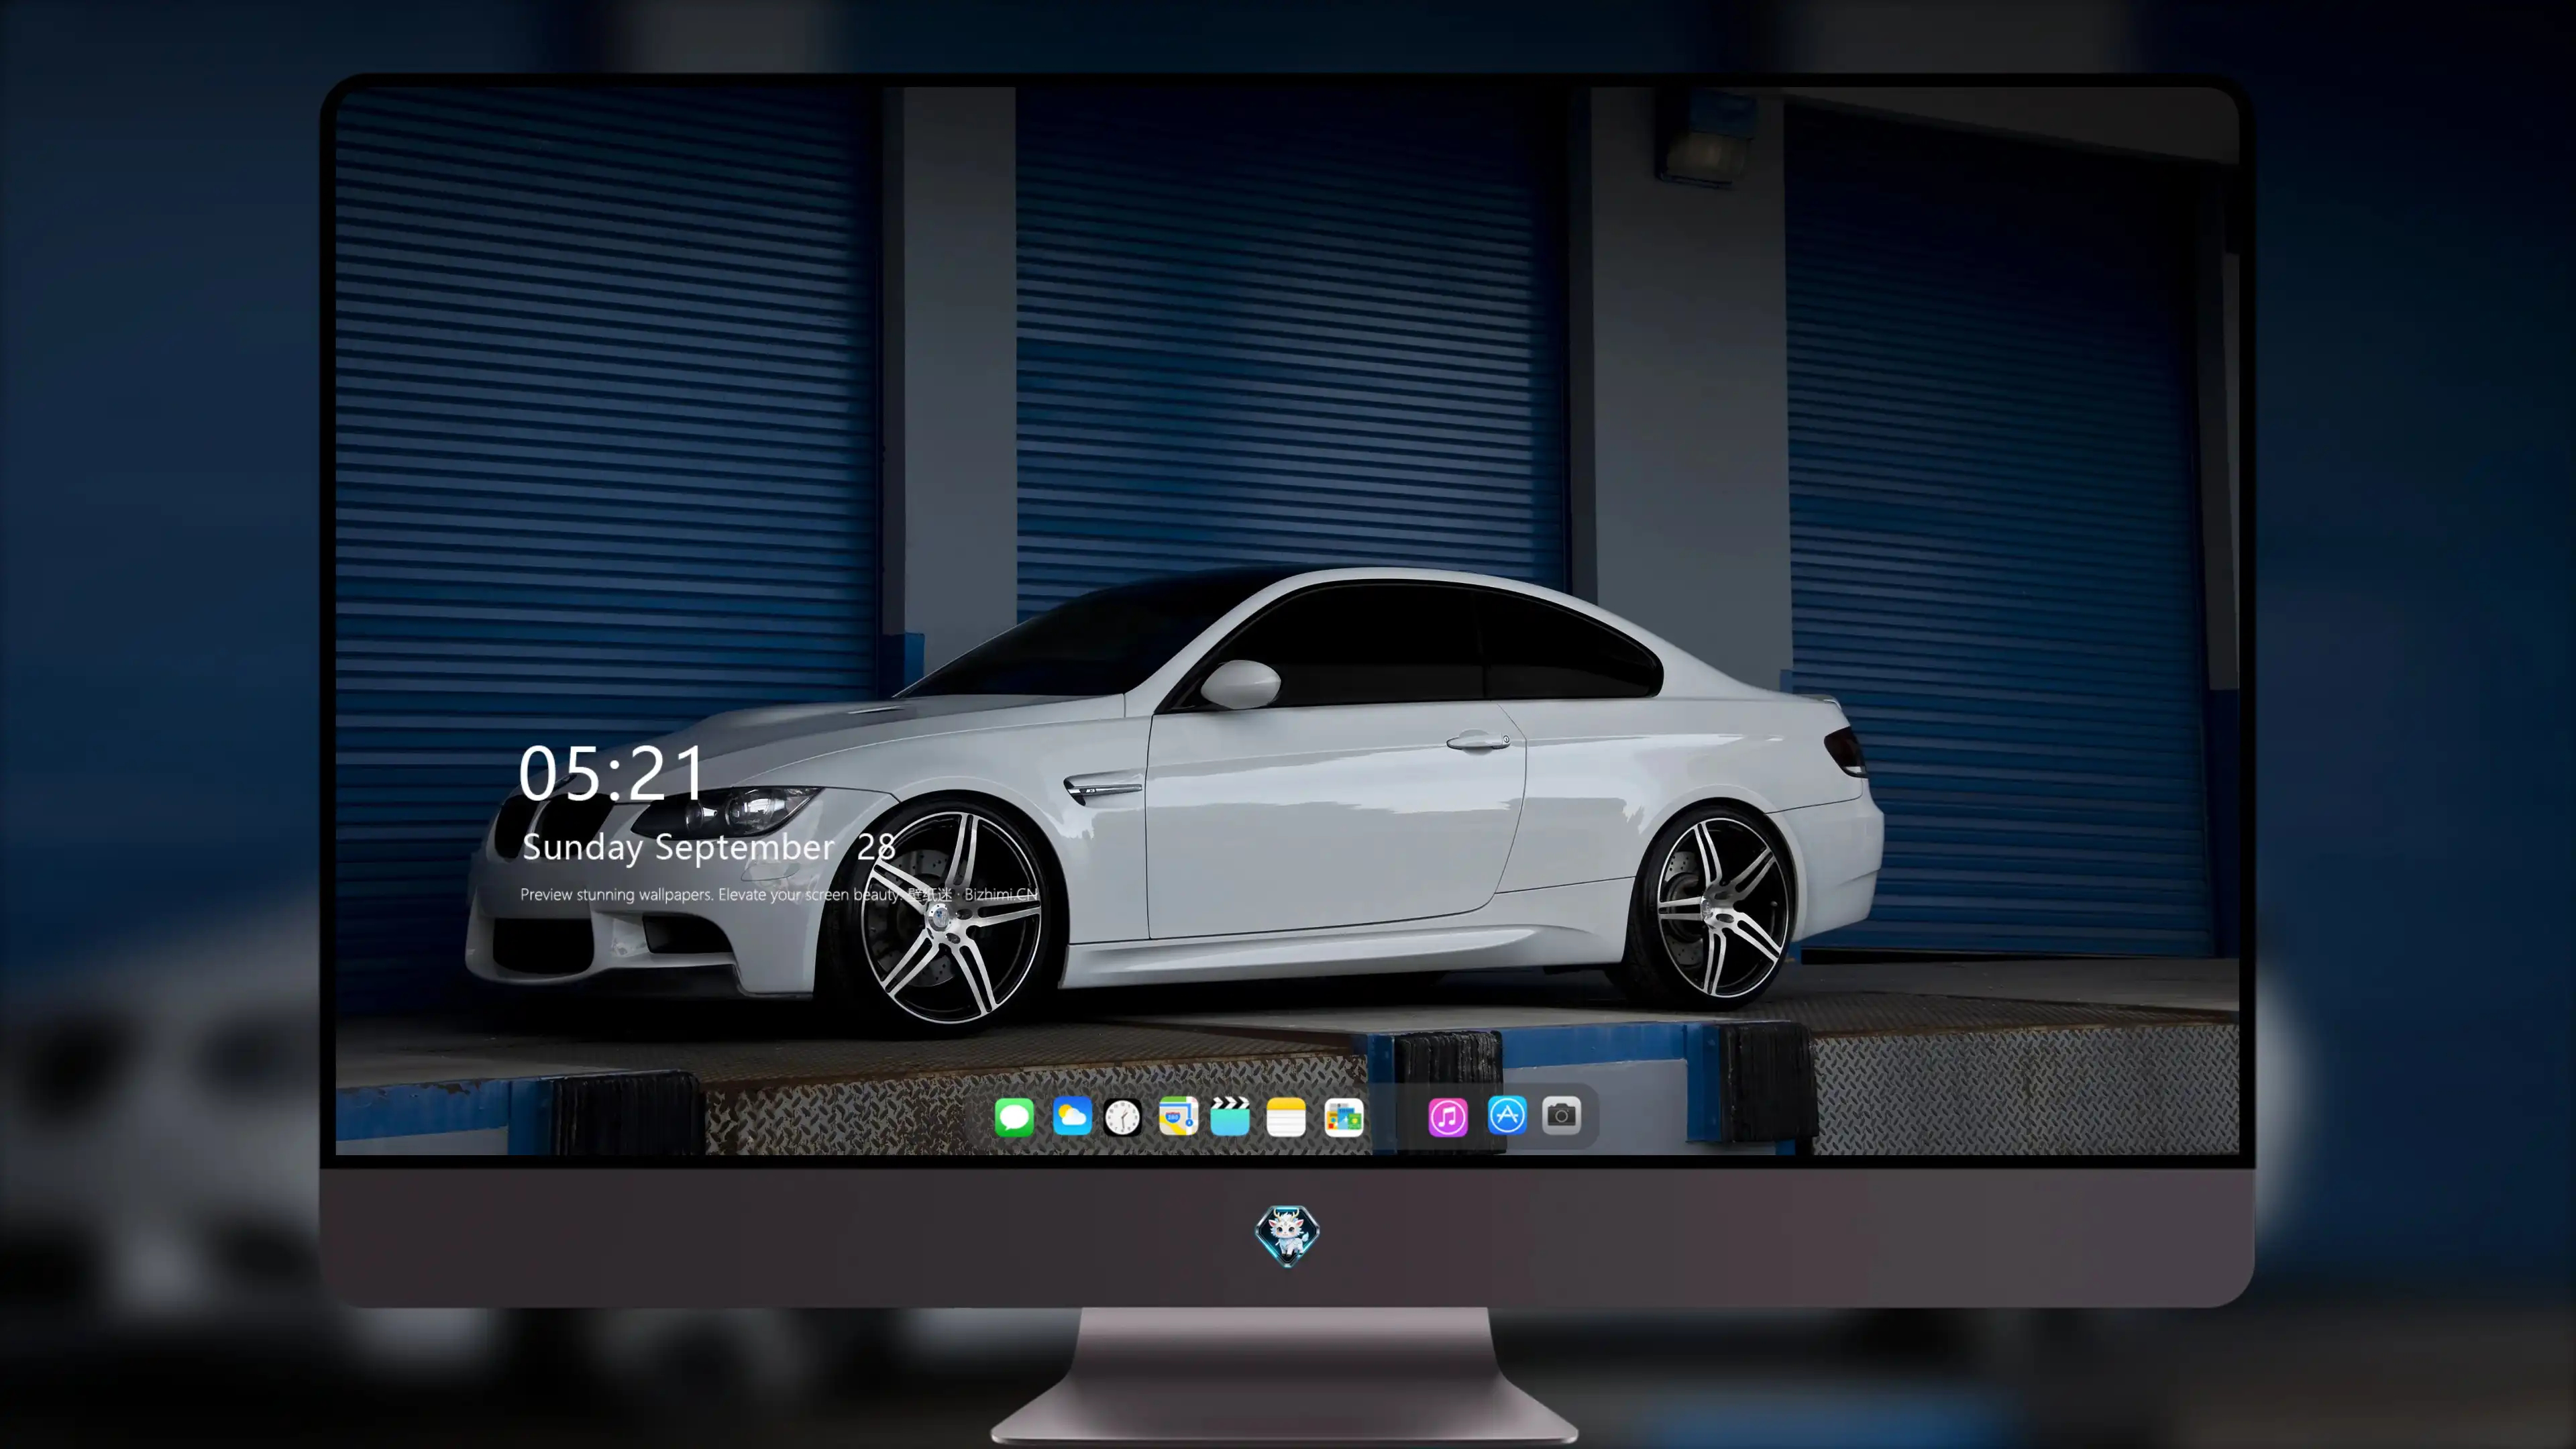Click the dragon mascot logo on monitor chin

pos(1287,1236)
